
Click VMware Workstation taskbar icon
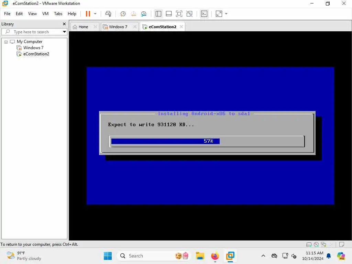pyautogui.click(x=230, y=256)
